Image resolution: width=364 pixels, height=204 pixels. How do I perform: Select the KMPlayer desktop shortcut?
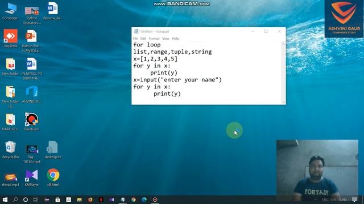click(x=32, y=177)
